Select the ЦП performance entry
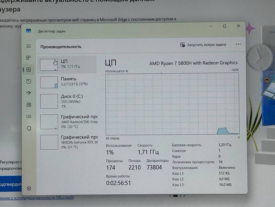 click(x=67, y=64)
